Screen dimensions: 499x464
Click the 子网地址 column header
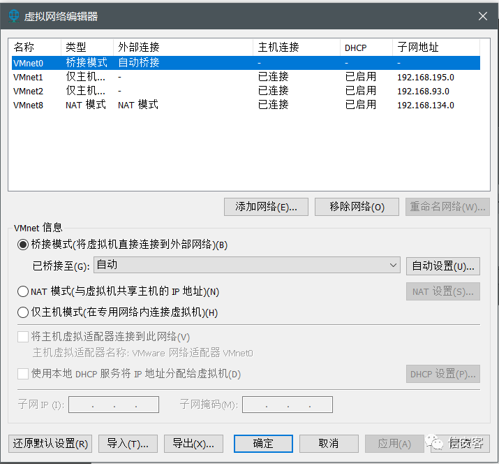[x=436, y=47]
